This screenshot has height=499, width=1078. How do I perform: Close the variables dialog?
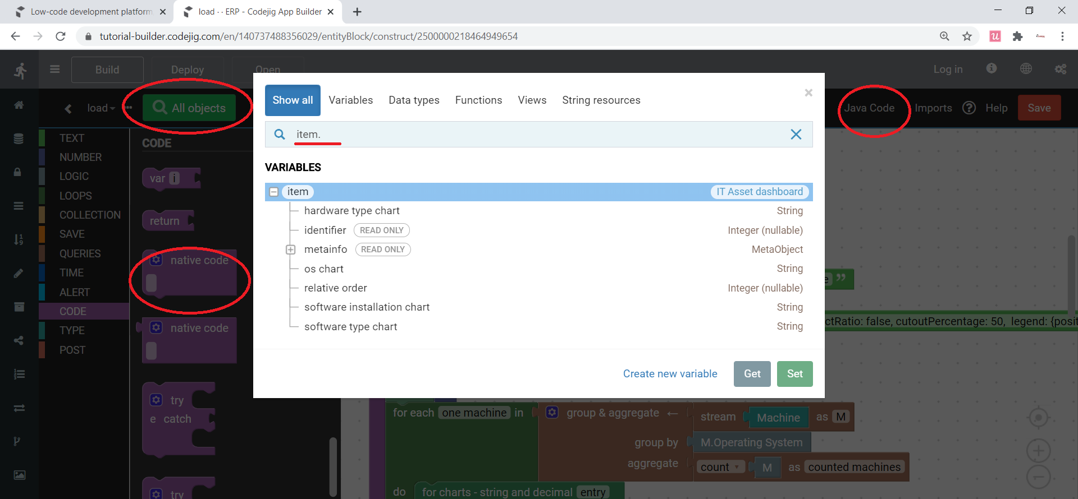[x=808, y=93]
